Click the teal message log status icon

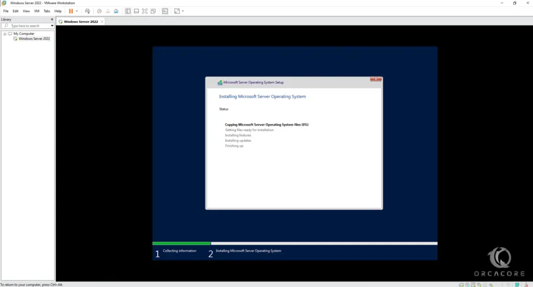click(x=517, y=284)
